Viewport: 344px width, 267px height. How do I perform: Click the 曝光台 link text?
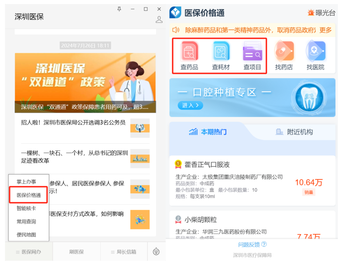[x=325, y=13]
